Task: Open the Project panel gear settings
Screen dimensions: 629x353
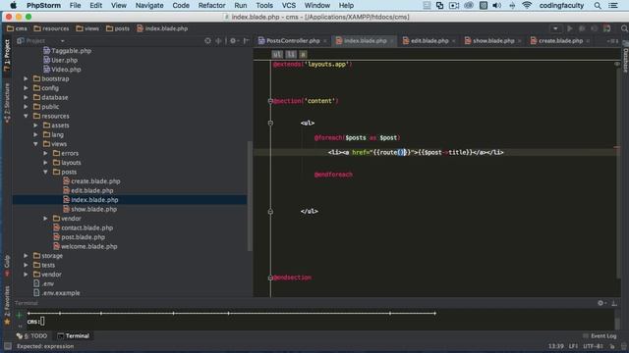Action: 233,41
